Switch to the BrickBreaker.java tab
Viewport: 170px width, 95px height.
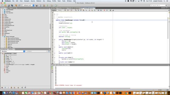(75, 8)
